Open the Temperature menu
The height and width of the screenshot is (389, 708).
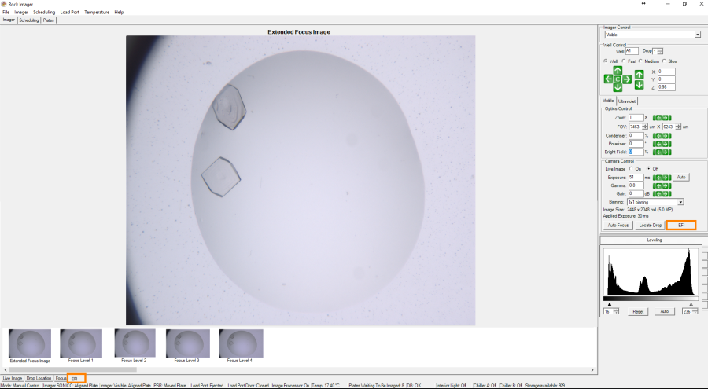tap(97, 13)
